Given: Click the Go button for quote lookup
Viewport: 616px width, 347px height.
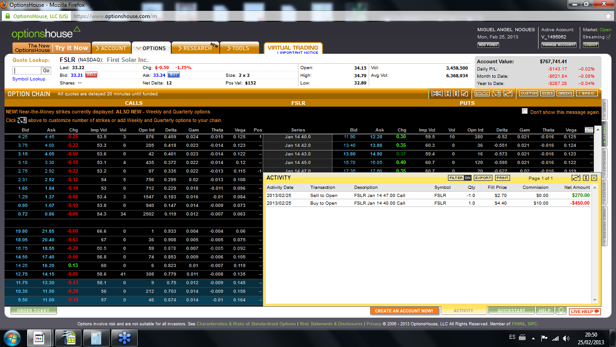Looking at the screenshot, I should (46, 70).
